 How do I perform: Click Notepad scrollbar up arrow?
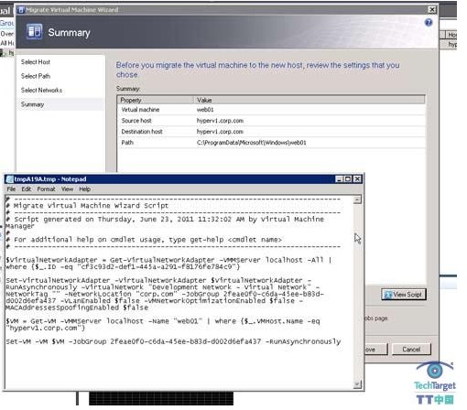coord(357,200)
